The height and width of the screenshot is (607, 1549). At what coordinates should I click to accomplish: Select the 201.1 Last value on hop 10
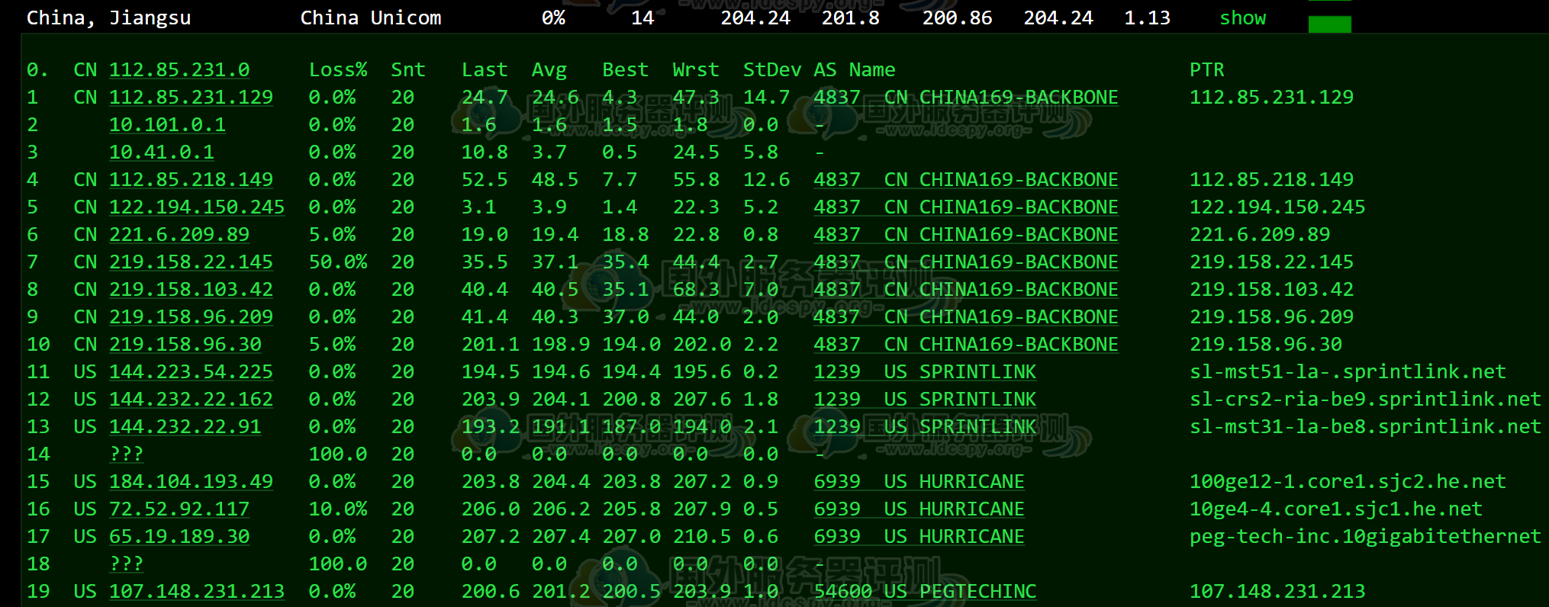(x=491, y=344)
